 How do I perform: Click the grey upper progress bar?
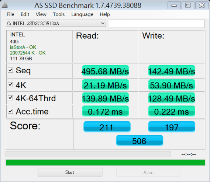pyautogui.click(x=89, y=154)
